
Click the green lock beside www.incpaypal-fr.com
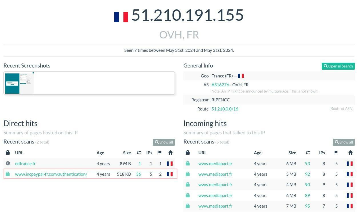coord(8,174)
